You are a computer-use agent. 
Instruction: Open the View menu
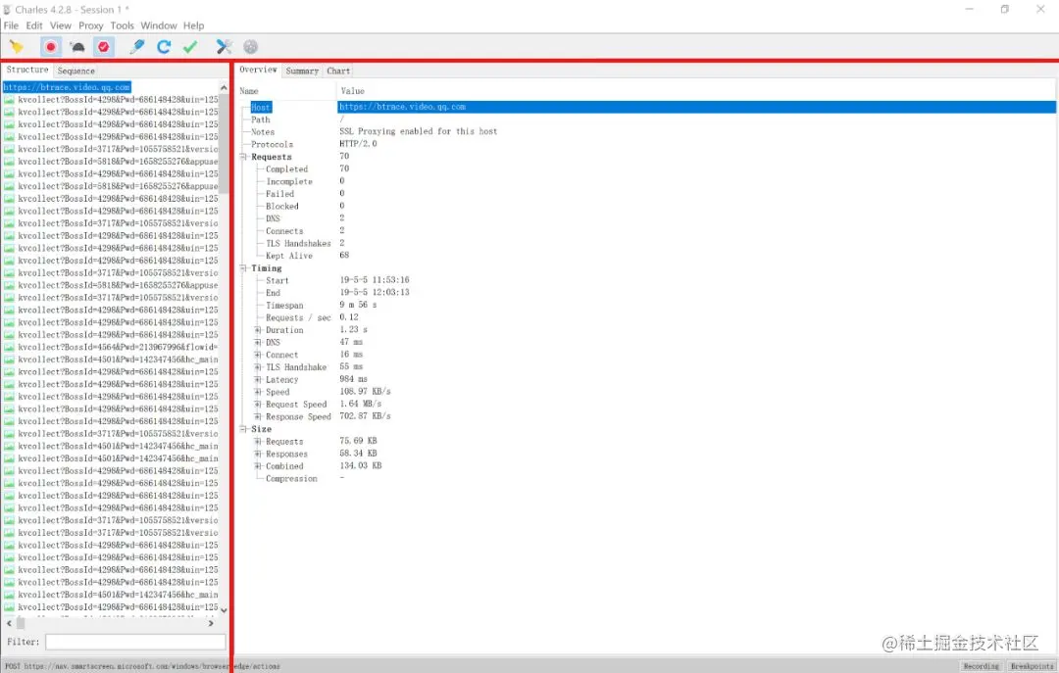coord(60,25)
